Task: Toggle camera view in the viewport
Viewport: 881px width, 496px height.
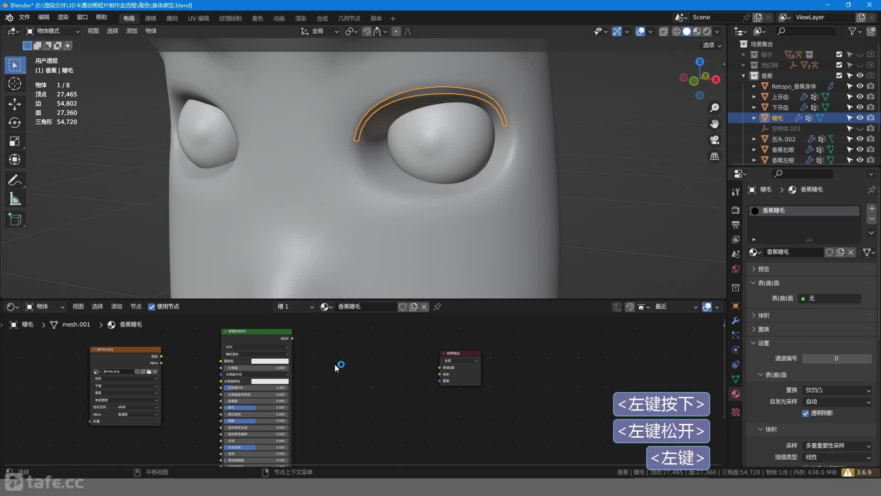Action: (714, 140)
